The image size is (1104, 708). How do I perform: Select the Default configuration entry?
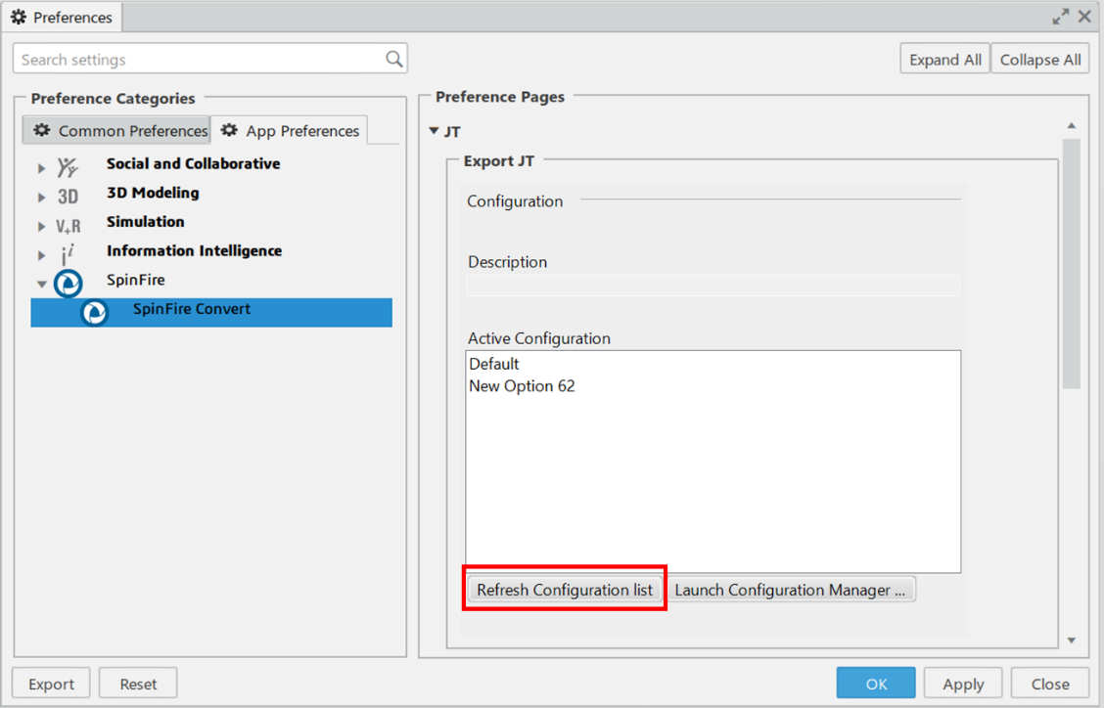click(x=493, y=364)
